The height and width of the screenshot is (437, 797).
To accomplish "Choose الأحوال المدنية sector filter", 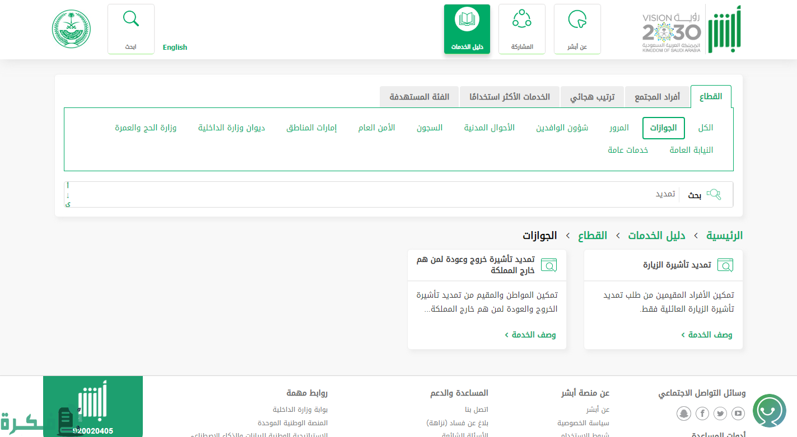I will coord(489,128).
